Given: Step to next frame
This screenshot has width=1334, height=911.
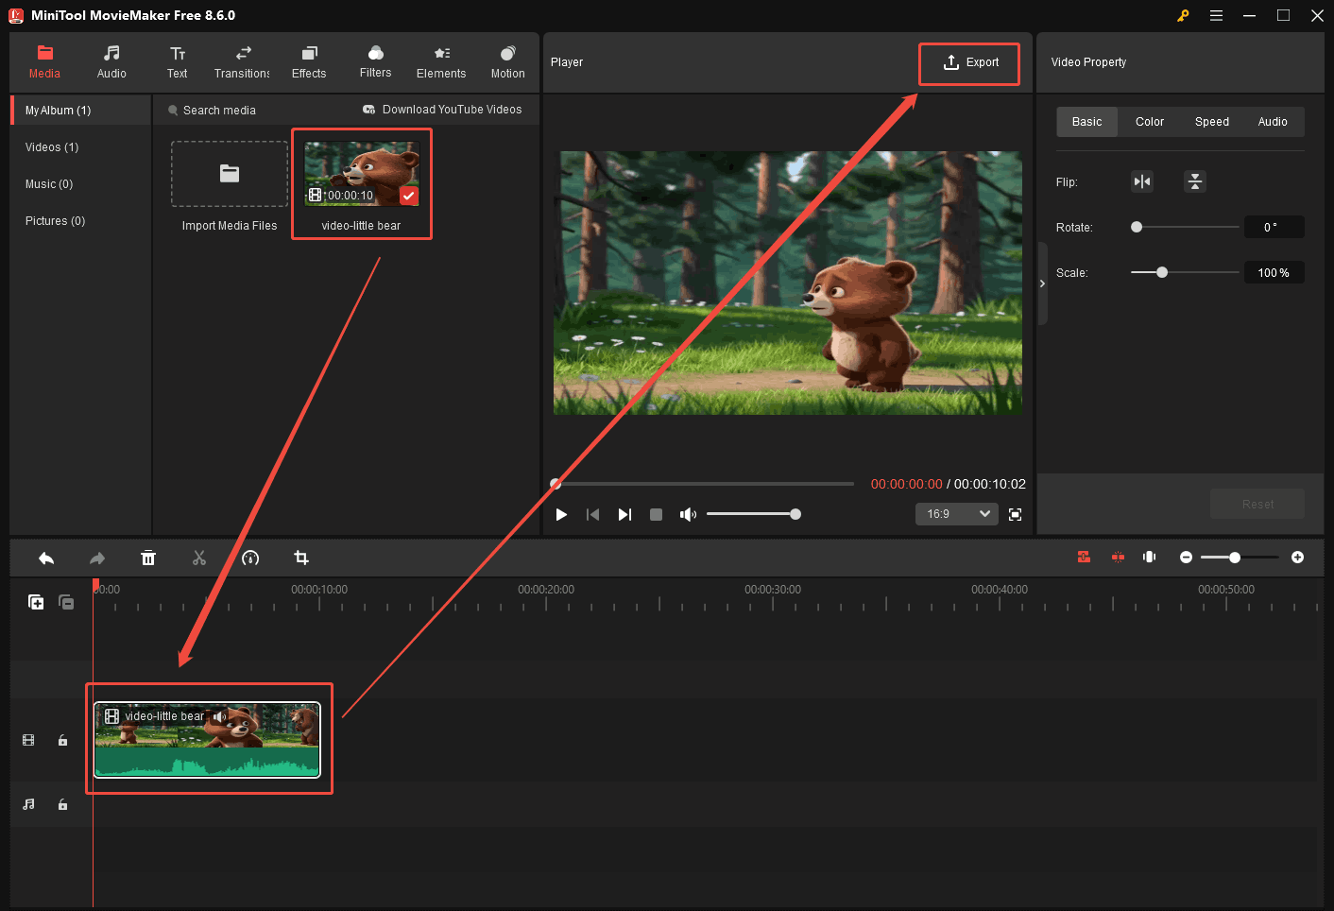Looking at the screenshot, I should (x=624, y=514).
